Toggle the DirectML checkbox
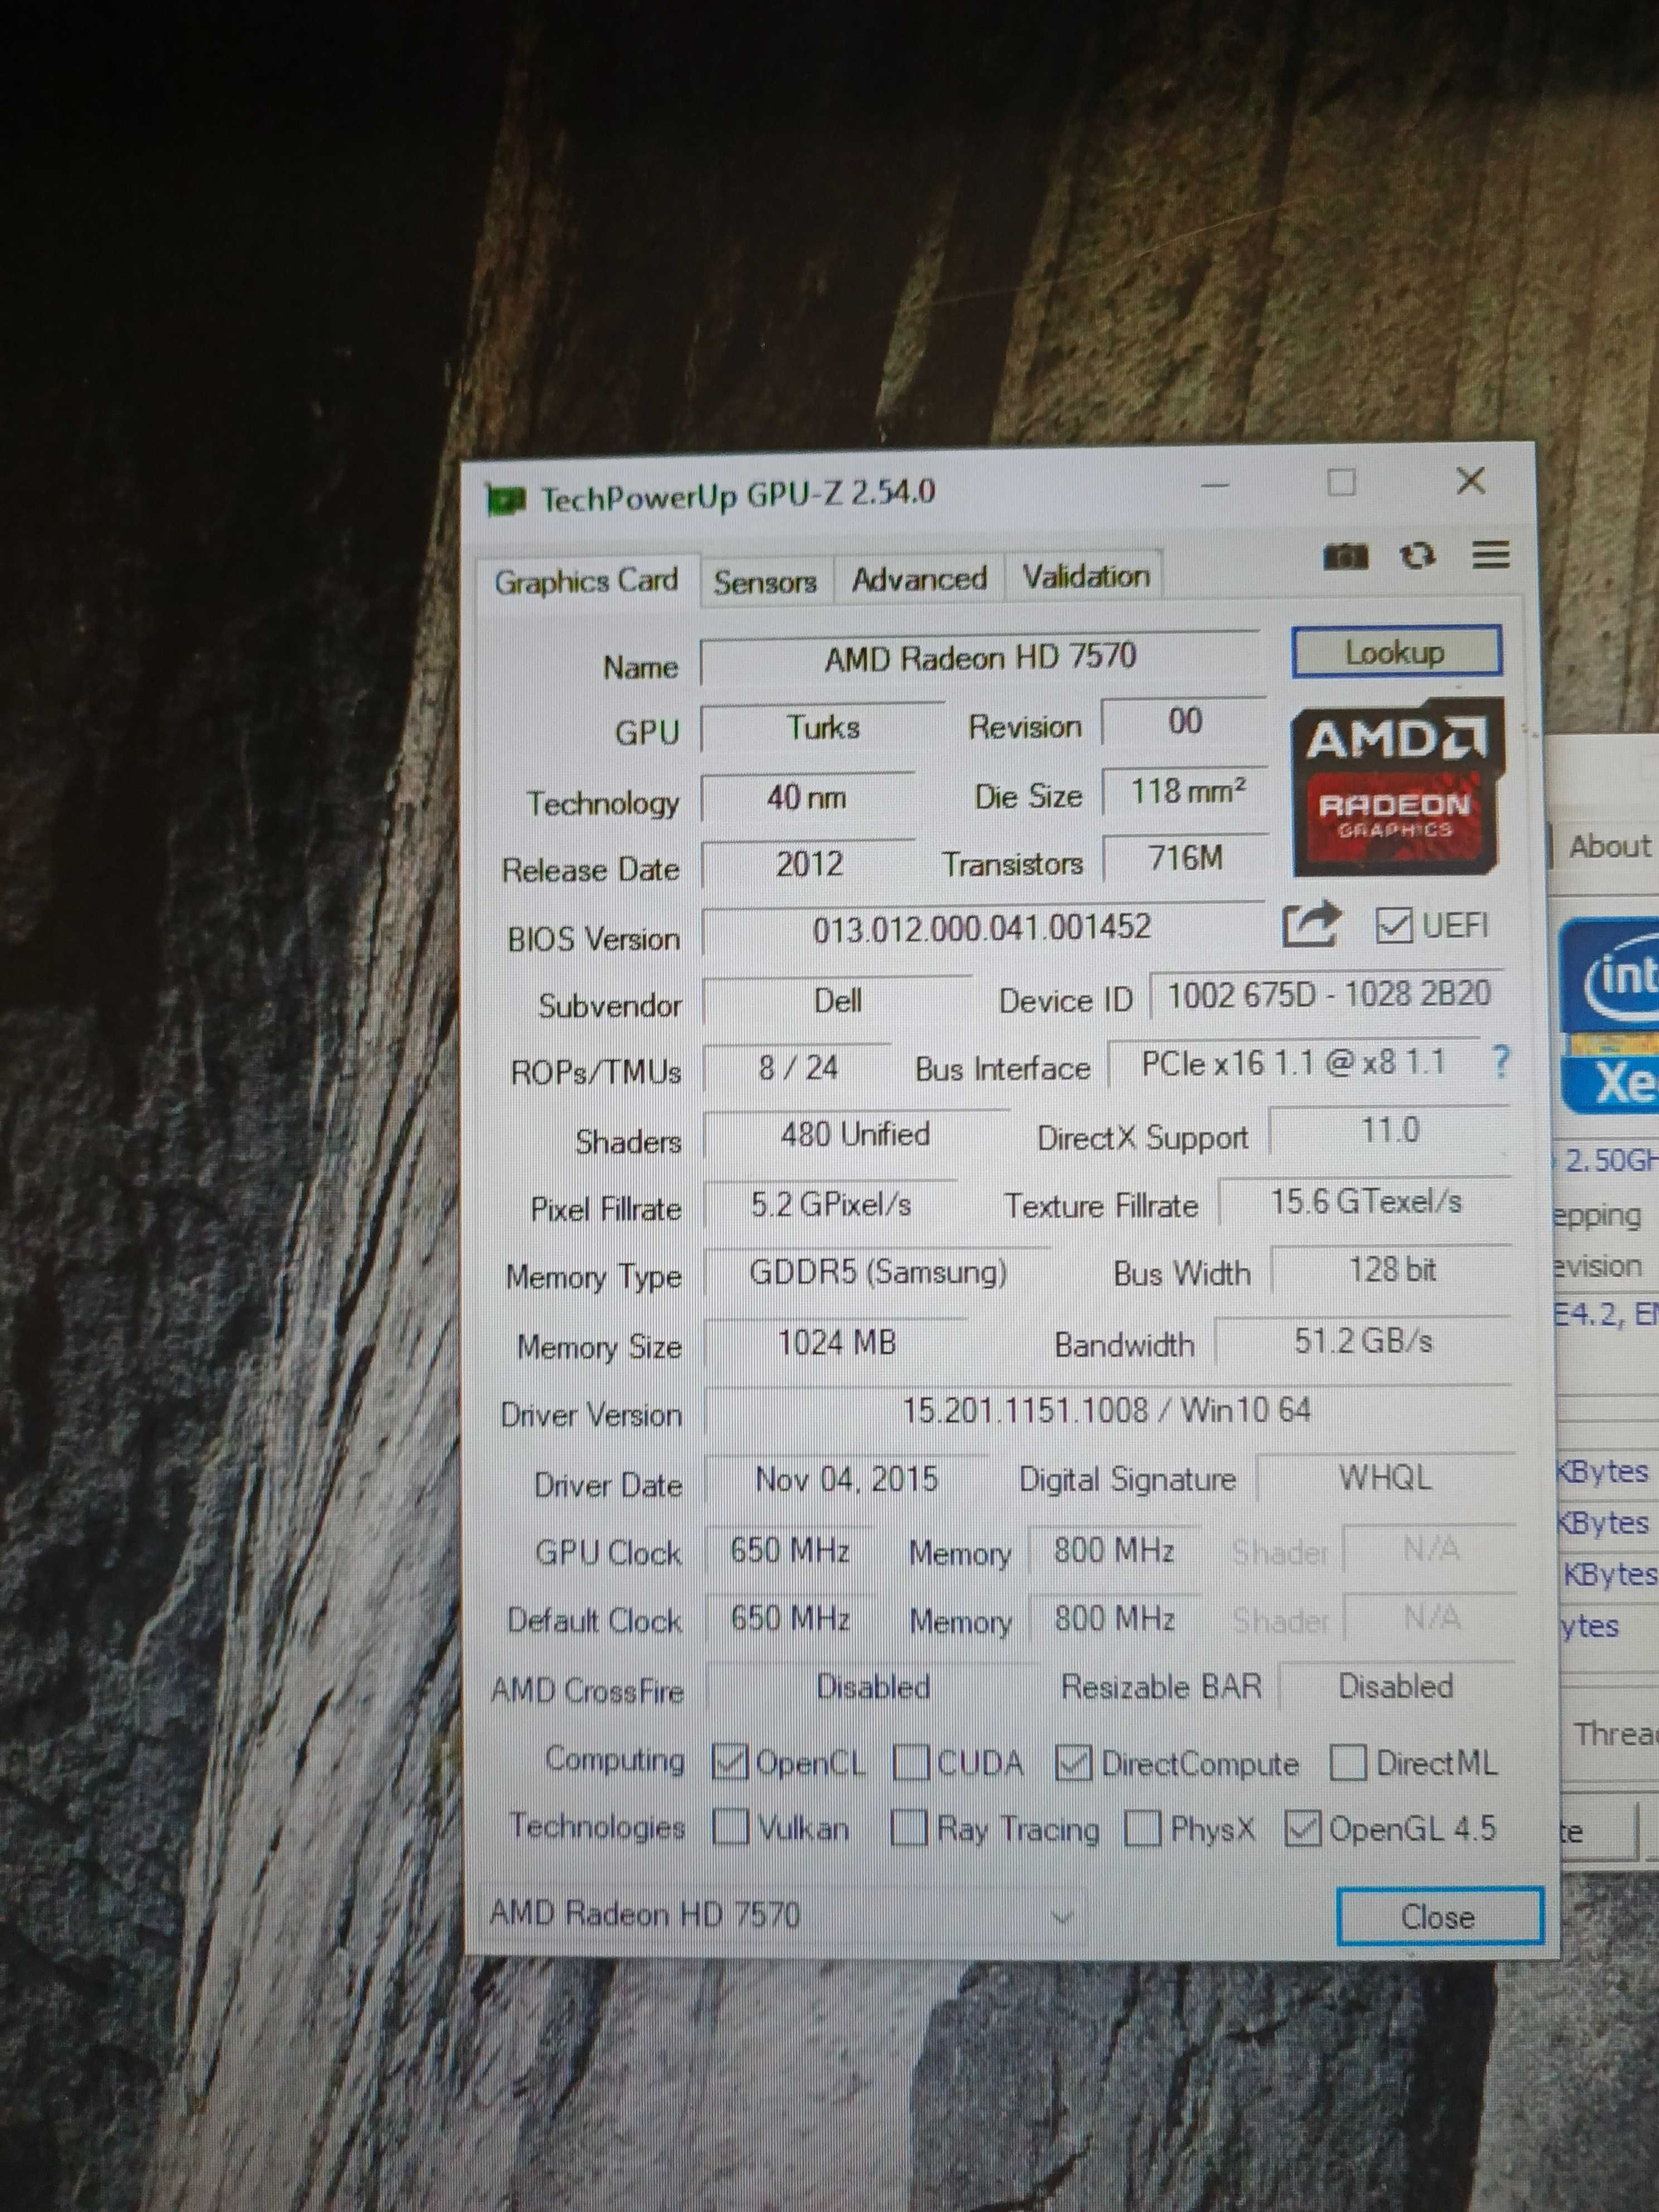 [x=1347, y=1762]
